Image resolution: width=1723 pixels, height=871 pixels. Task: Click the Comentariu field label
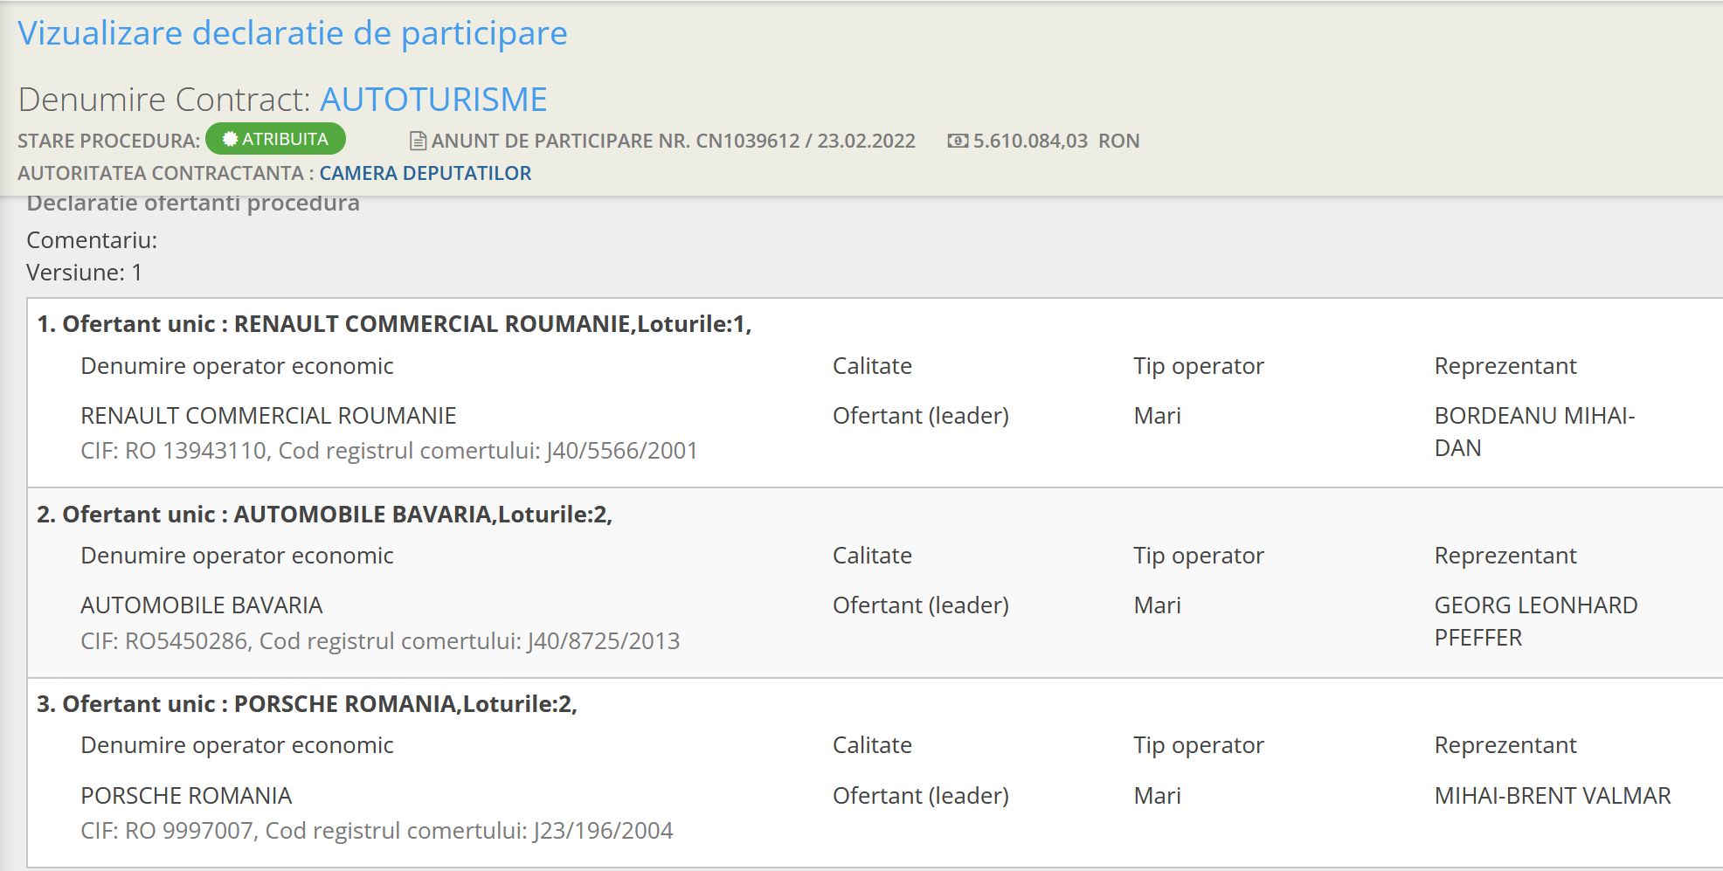pyautogui.click(x=92, y=240)
